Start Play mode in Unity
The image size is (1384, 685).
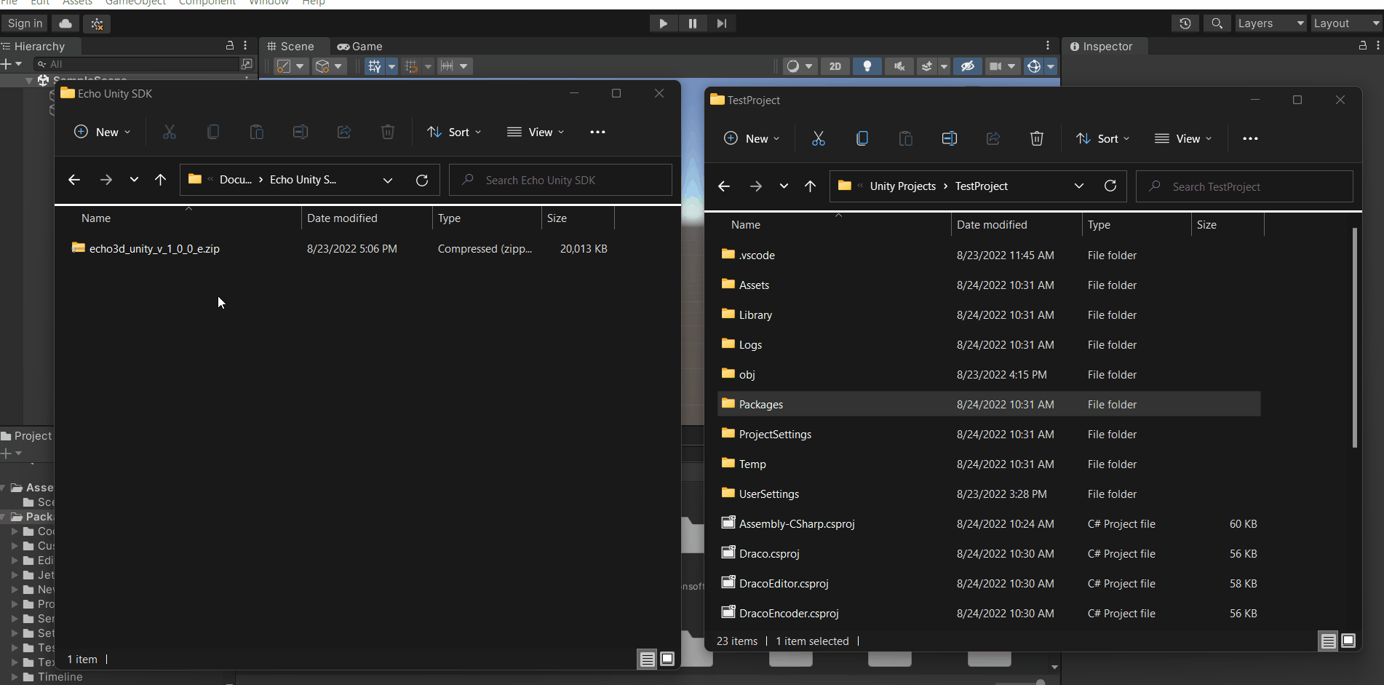pyautogui.click(x=663, y=23)
